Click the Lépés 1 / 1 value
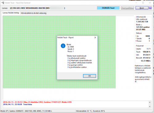Image resolution: width=154 pixels, height=113 pixels. click(x=148, y=49)
